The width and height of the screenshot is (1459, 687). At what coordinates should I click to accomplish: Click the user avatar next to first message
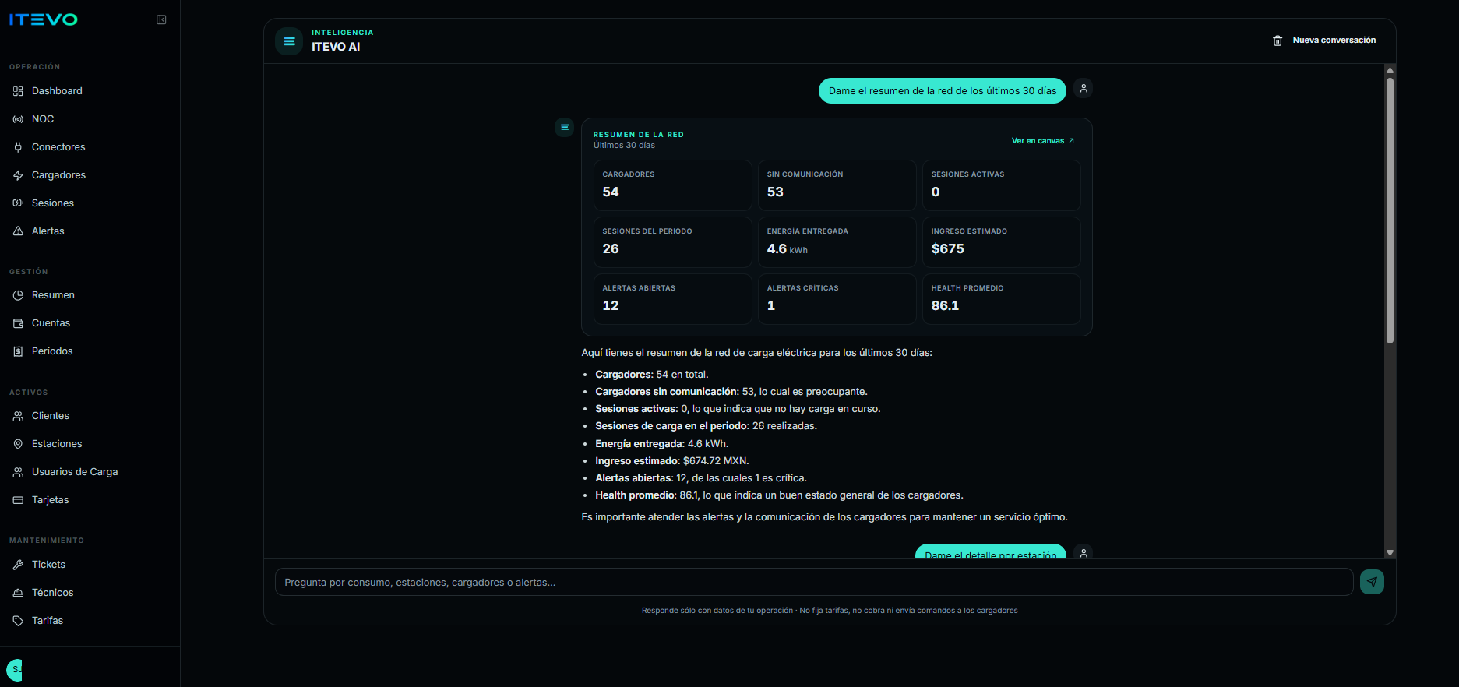tap(1084, 88)
